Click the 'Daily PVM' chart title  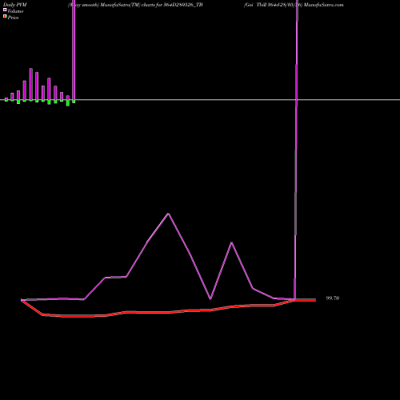click(15, 5)
